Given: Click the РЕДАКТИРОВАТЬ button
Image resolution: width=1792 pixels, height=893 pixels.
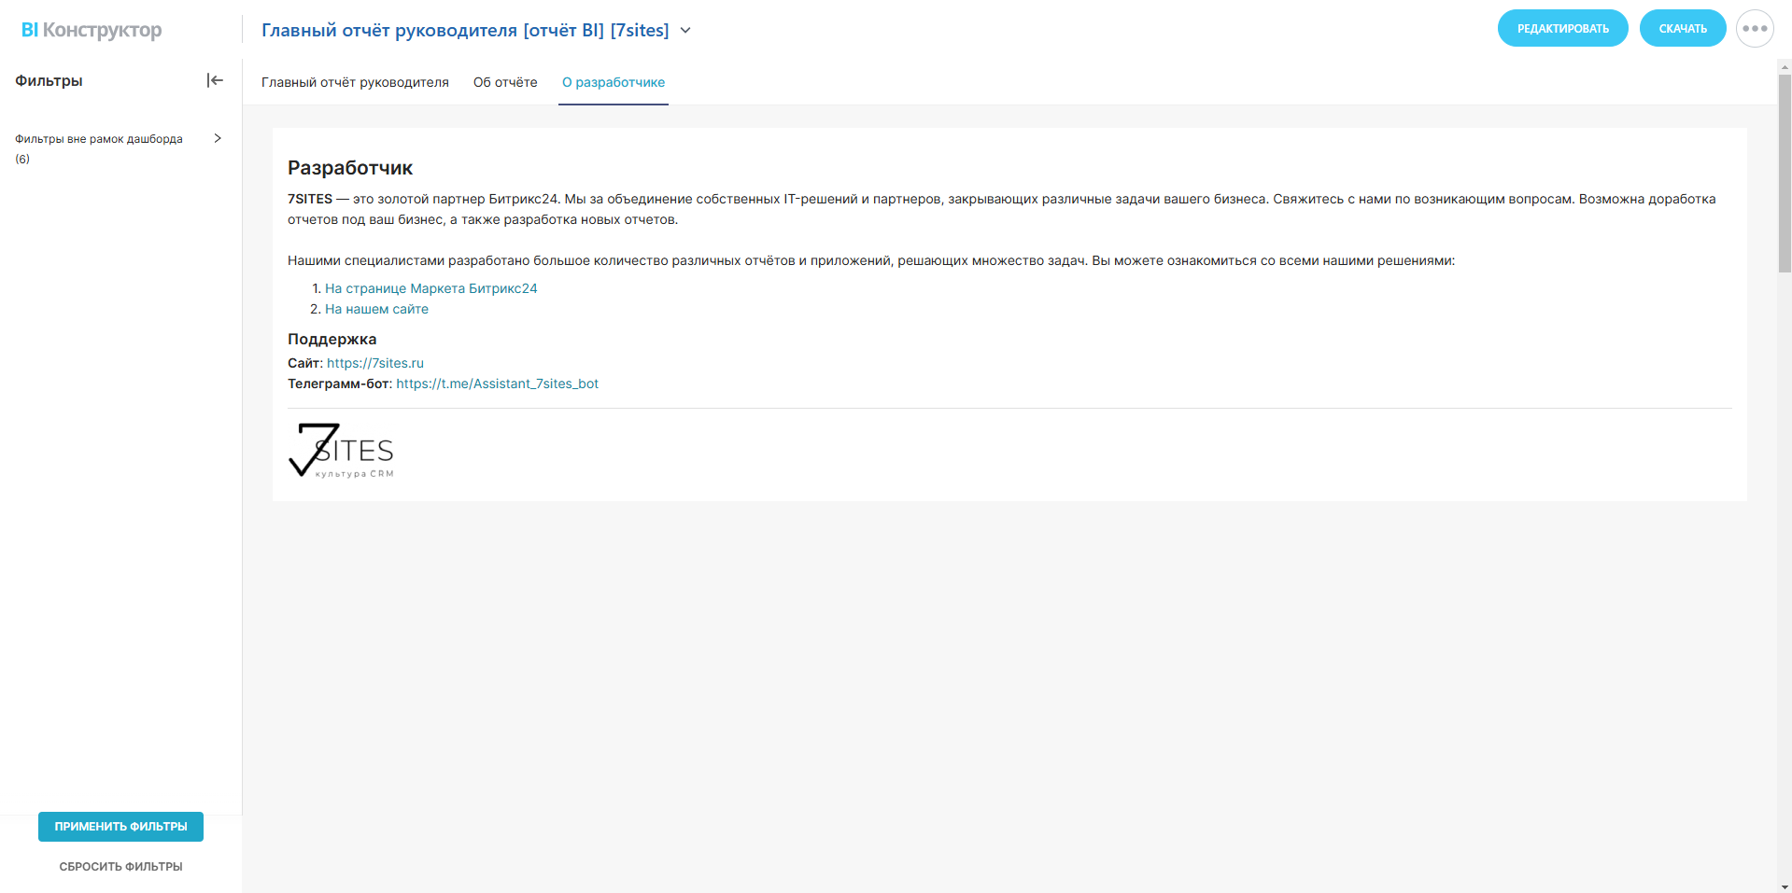Looking at the screenshot, I should (1563, 28).
